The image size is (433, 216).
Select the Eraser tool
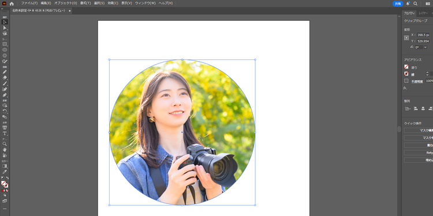point(5,78)
